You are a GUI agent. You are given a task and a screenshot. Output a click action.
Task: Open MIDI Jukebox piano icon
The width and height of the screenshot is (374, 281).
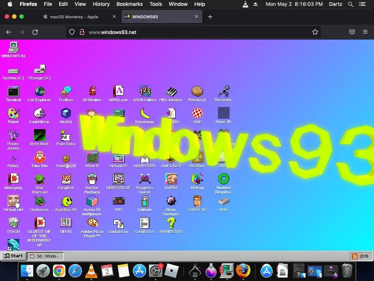[171, 94]
